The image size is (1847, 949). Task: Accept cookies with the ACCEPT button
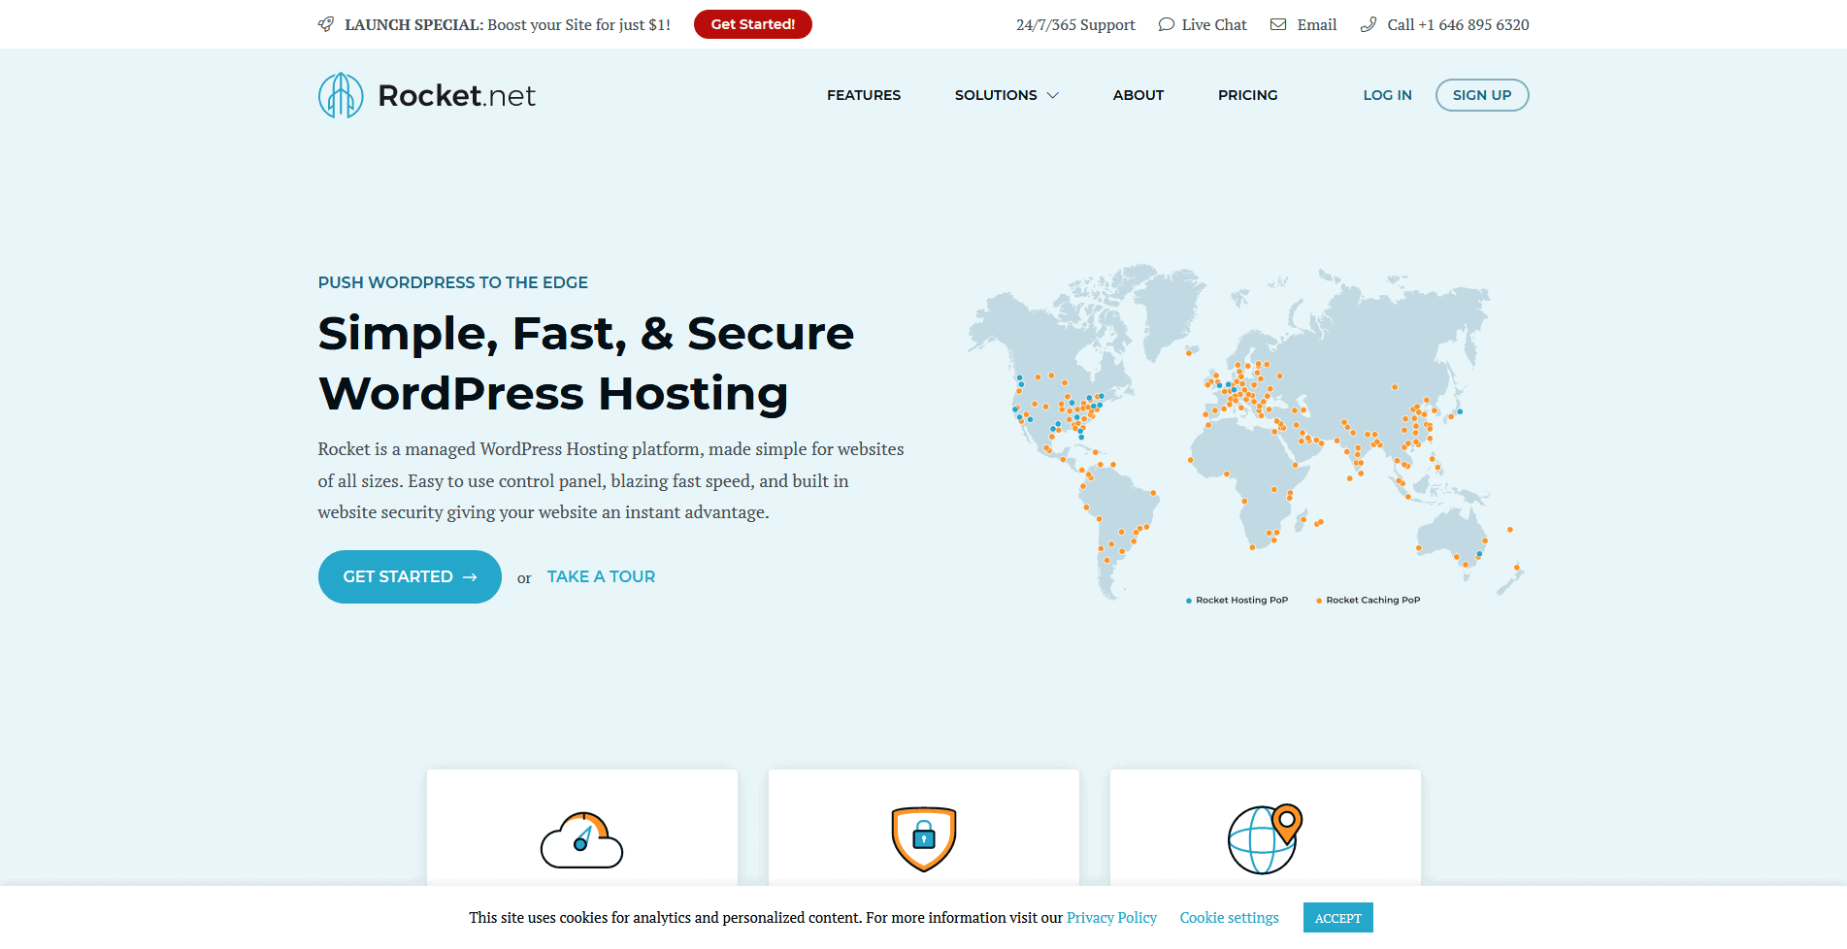(x=1338, y=918)
